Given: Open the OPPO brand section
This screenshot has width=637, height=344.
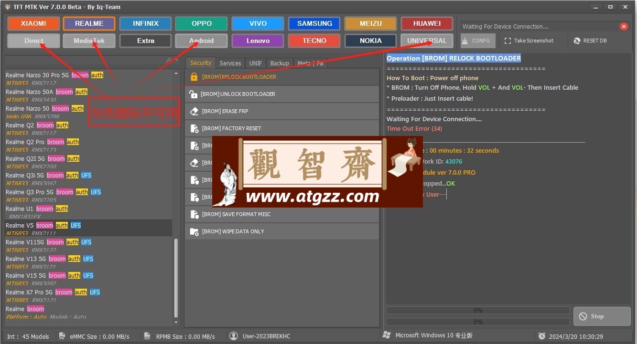Looking at the screenshot, I should [202, 23].
